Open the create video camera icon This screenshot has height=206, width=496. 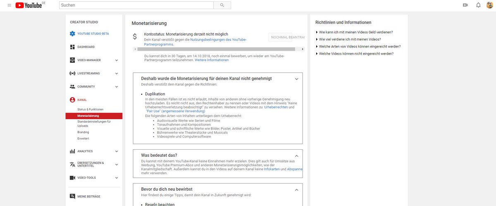(x=465, y=5)
